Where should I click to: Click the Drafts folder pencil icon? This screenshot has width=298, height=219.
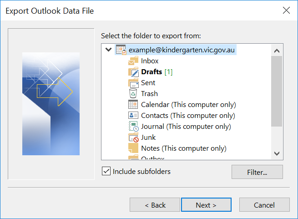tap(133, 72)
